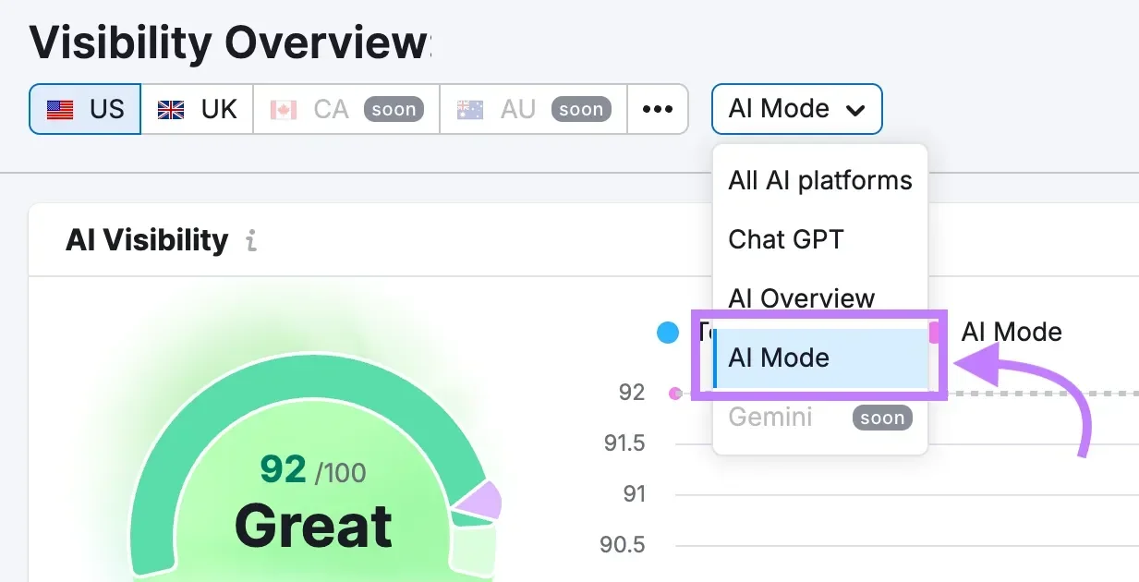Click the US flag icon
1139x582 pixels.
(x=60, y=110)
